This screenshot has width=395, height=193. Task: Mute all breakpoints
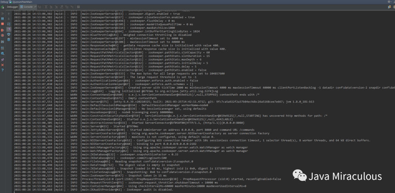coord(3,35)
